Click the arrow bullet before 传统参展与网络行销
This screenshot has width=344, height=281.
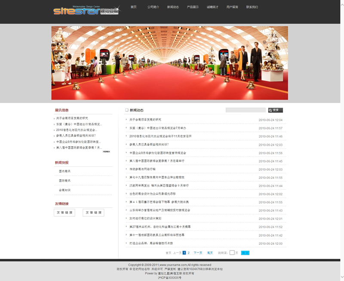click(126, 169)
